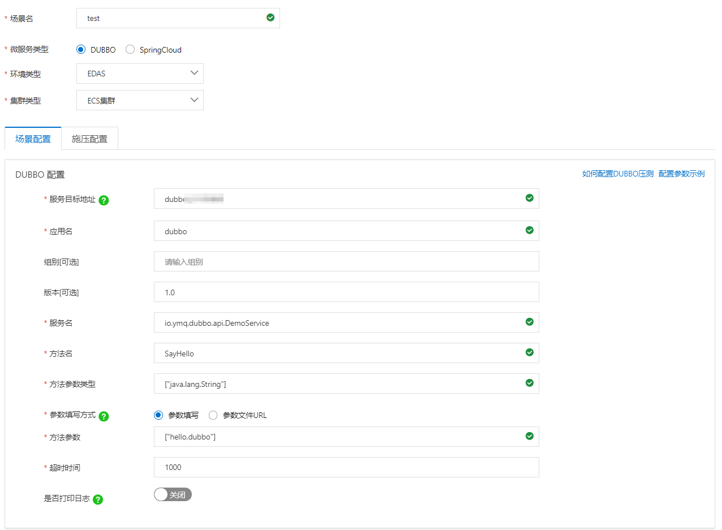Click green check icon in 方法名 field
Image resolution: width=722 pixels, height=530 pixels.
pyautogui.click(x=530, y=352)
